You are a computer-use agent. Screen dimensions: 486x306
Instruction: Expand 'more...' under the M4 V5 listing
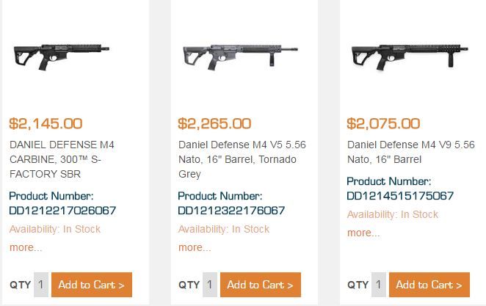pyautogui.click(x=195, y=247)
